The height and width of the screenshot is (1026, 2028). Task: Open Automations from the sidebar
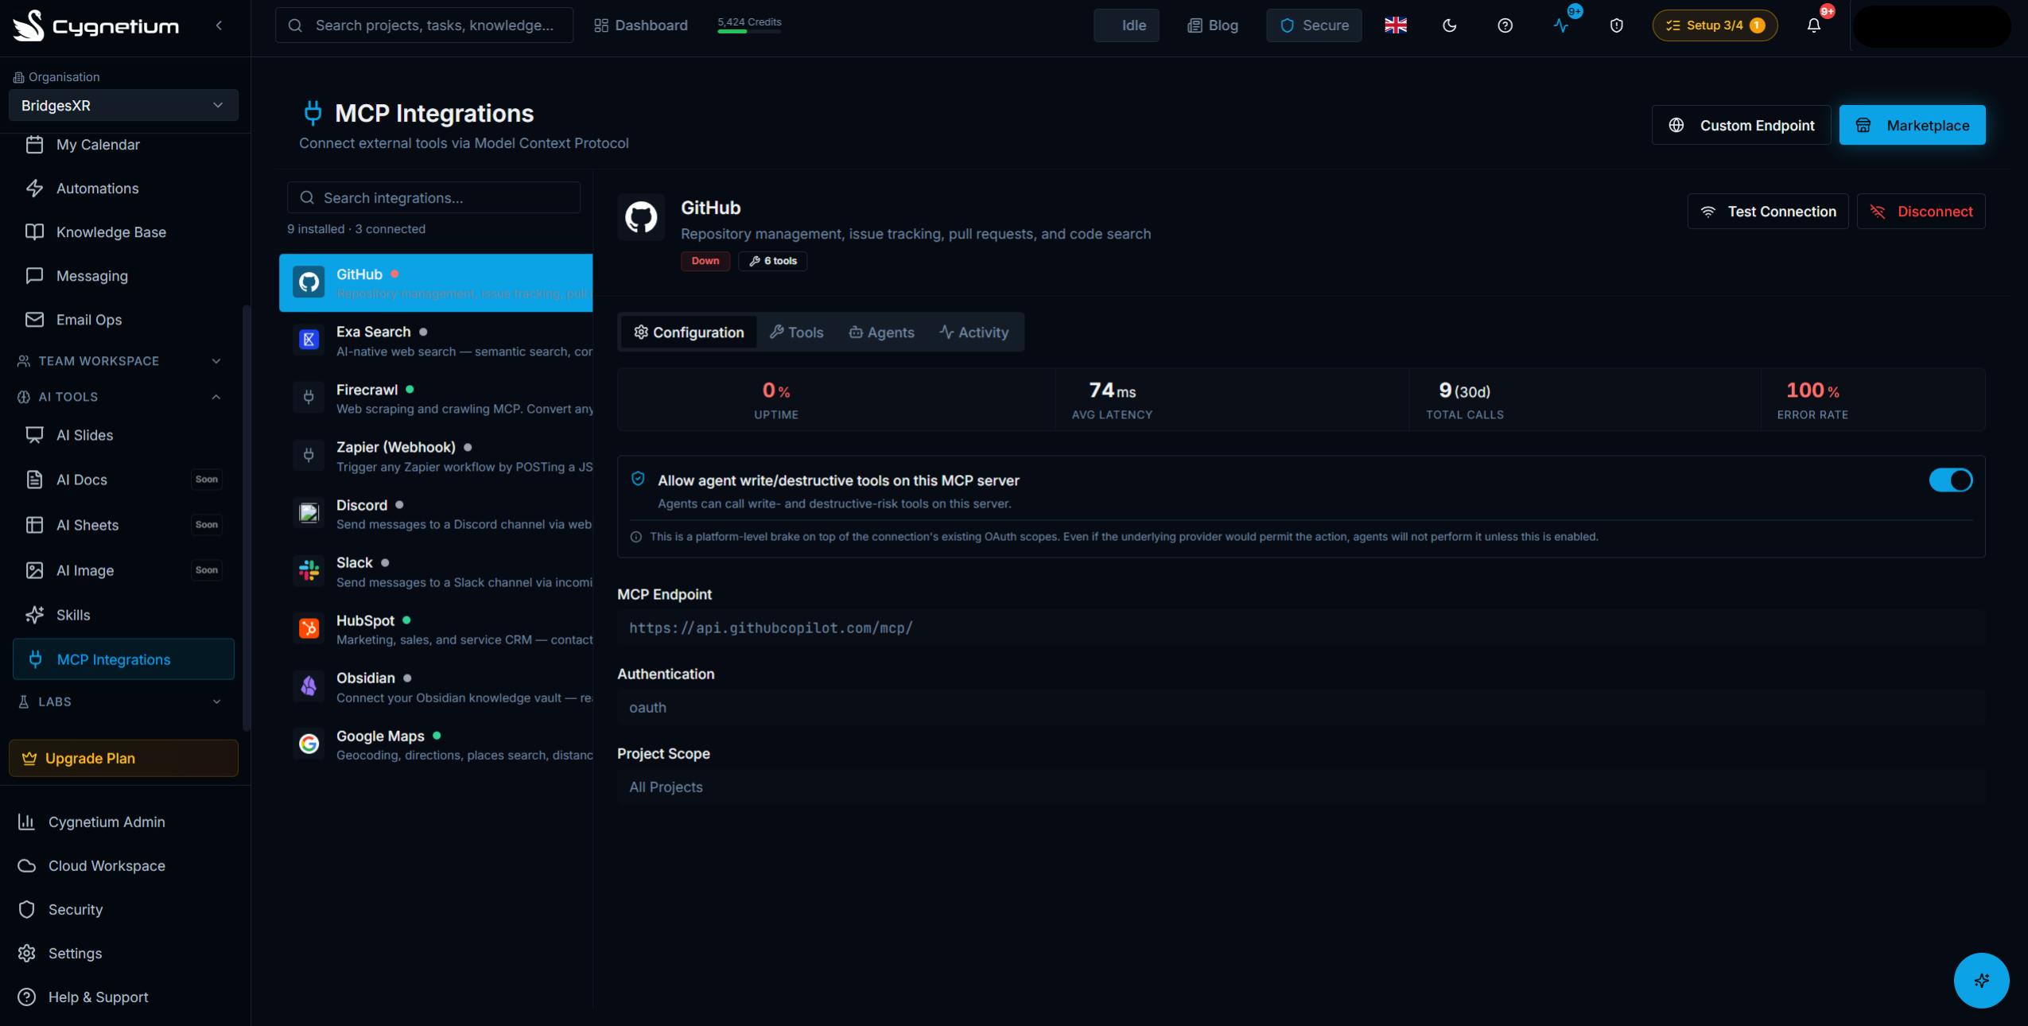coord(123,188)
